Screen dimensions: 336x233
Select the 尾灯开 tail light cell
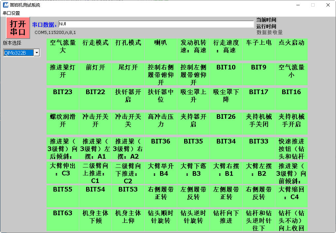[128, 74]
